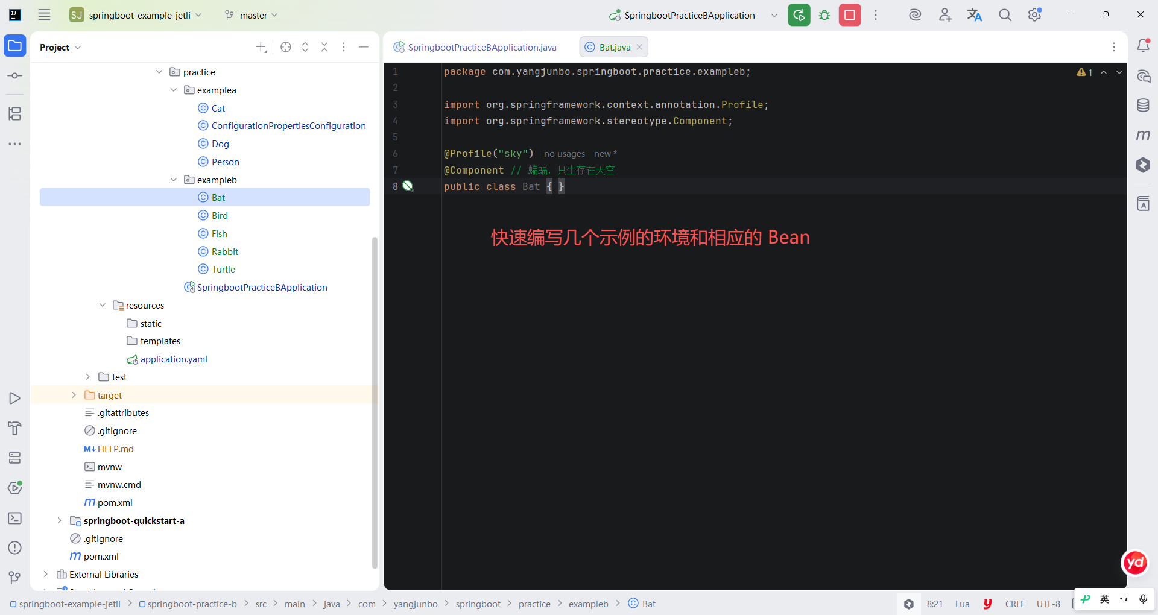Screen dimensions: 1158x615
Task: Rerun SpringbootPracticeBApplication
Action: click(799, 15)
